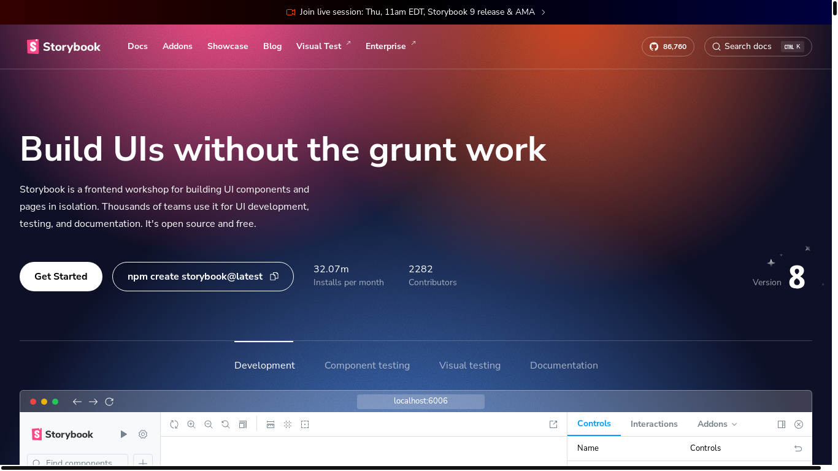The width and height of the screenshot is (838, 471).
Task: Click the 'Name' column header
Action: [588, 448]
